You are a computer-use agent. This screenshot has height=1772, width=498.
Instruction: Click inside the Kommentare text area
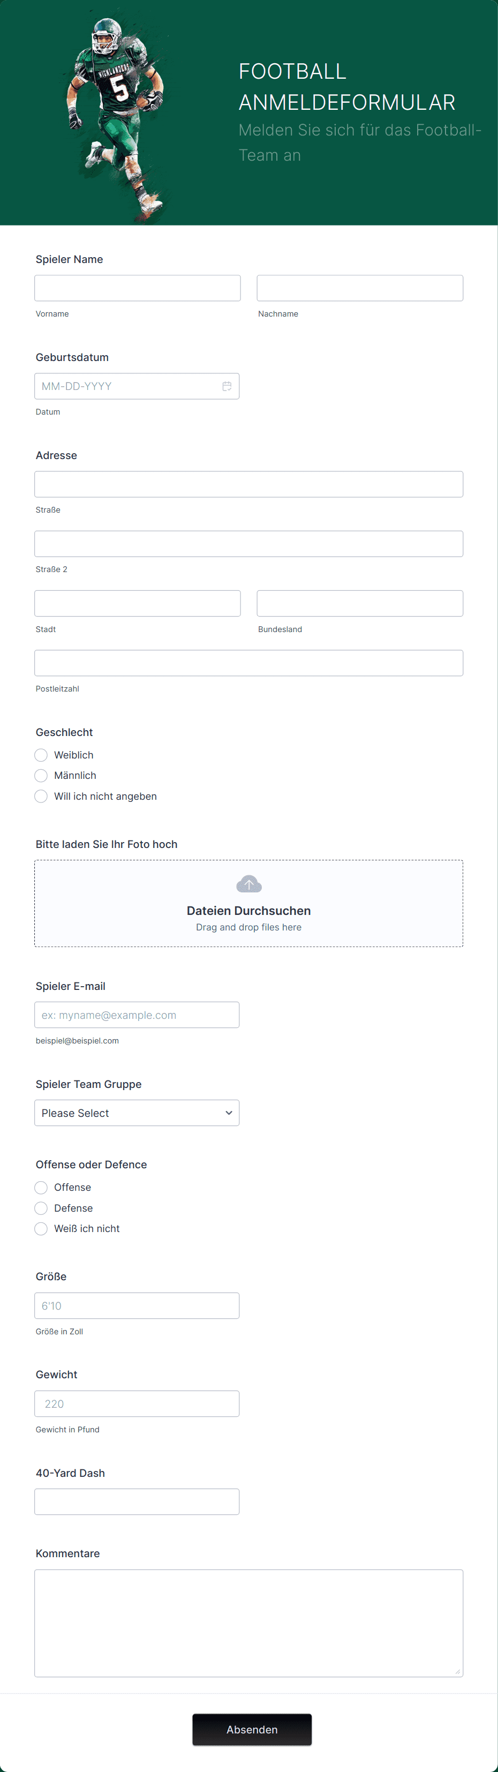(248, 1624)
